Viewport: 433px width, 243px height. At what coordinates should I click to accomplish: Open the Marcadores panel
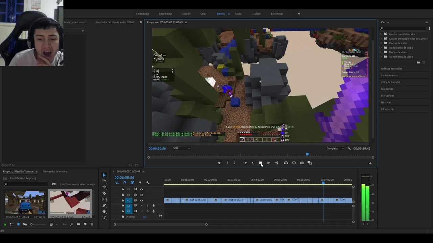[388, 96]
